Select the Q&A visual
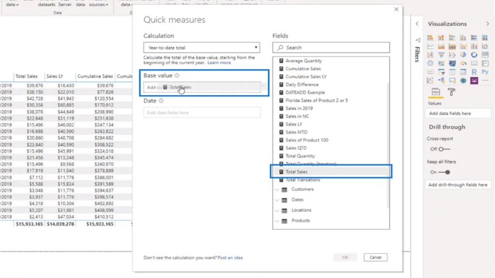 tap(452, 80)
